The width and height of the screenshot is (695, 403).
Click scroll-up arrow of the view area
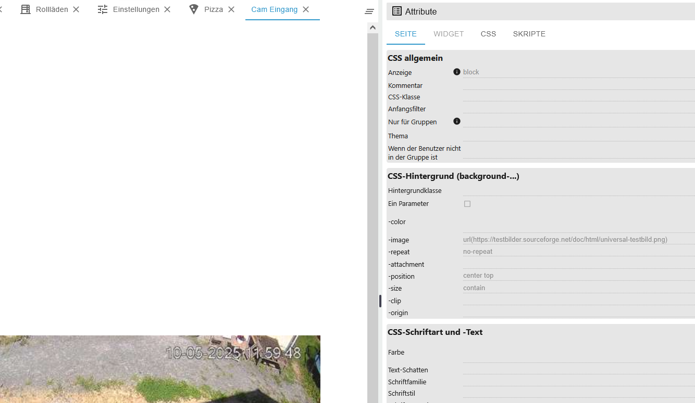tap(373, 28)
